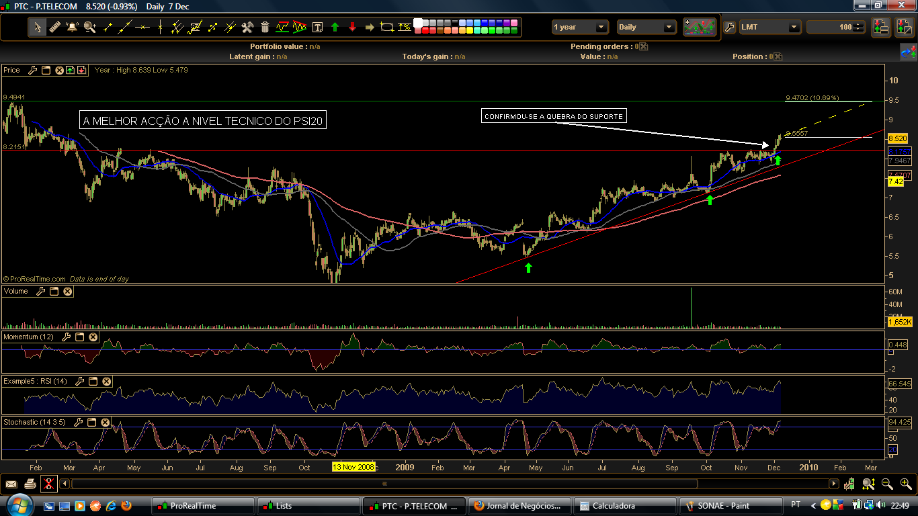Switch to Jornal de Negócios Firefox window
This screenshot has height=516, width=918.
pyautogui.click(x=519, y=505)
